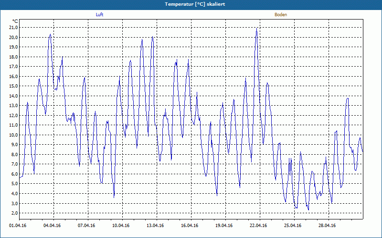Click the 7,0 y-axis value
The height and width of the screenshot is (238, 382).
coord(14,164)
